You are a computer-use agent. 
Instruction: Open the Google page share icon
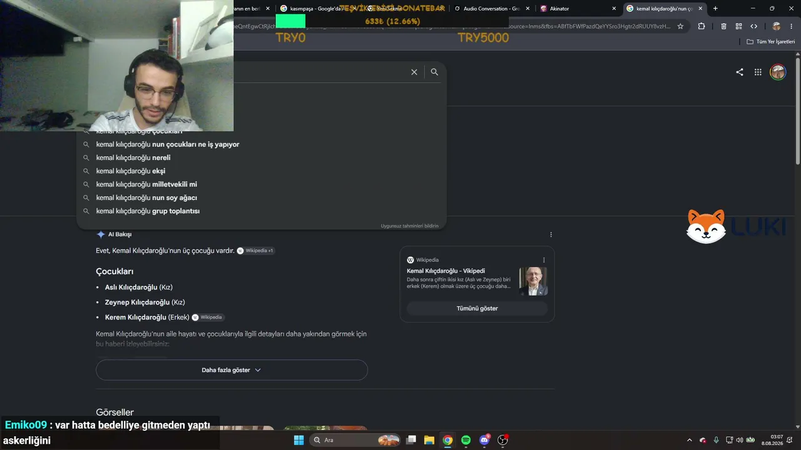740,72
